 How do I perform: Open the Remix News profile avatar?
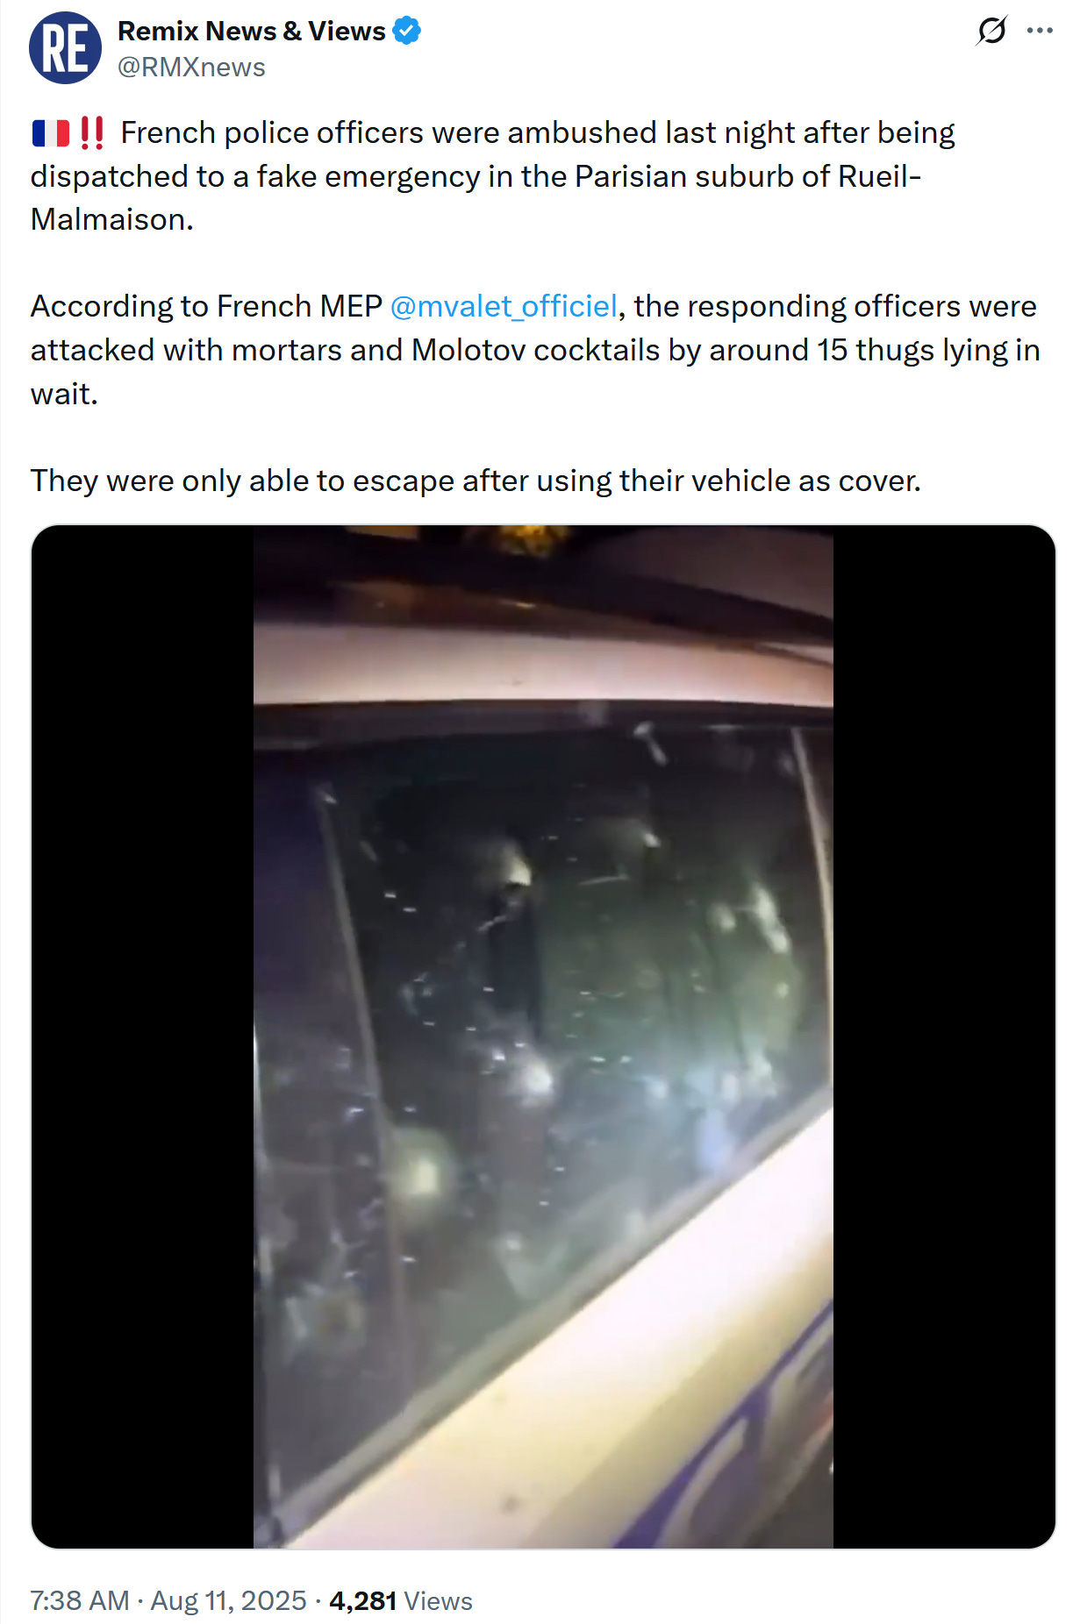click(66, 48)
